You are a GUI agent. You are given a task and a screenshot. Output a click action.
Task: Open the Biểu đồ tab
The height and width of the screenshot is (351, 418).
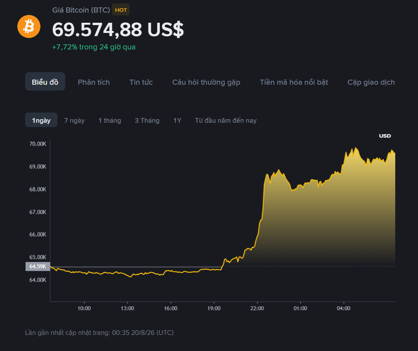tap(45, 82)
